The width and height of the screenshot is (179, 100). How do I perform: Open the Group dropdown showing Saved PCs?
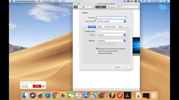tap(111, 35)
